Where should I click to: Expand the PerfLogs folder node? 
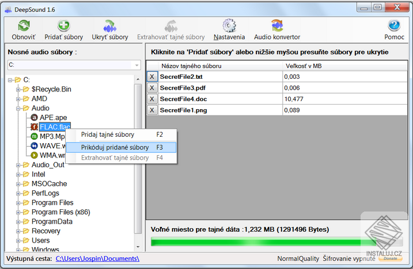[18, 194]
